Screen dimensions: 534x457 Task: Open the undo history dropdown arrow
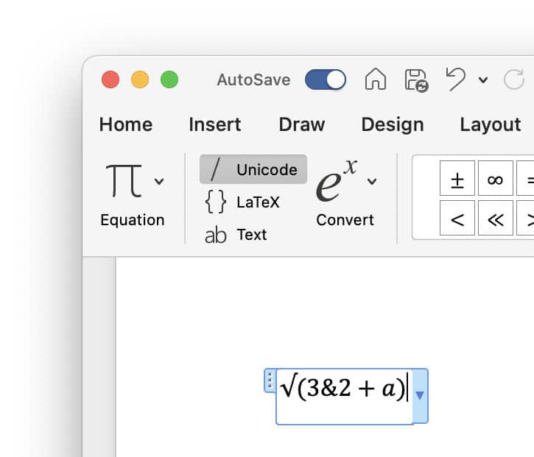point(483,80)
